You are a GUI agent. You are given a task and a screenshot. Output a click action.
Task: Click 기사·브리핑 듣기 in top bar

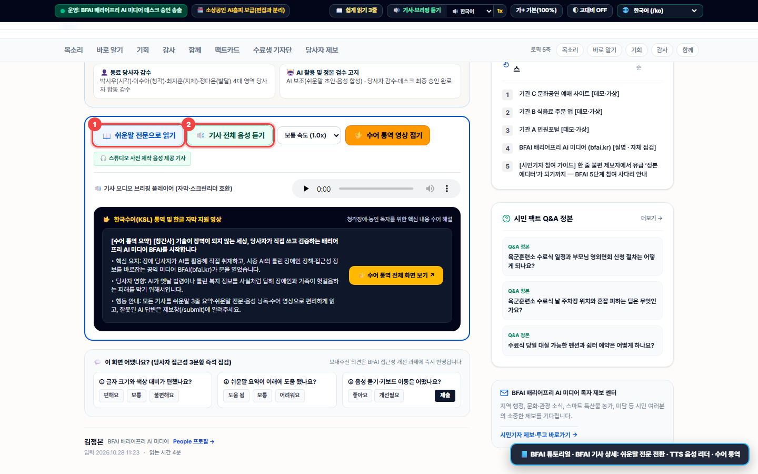417,11
